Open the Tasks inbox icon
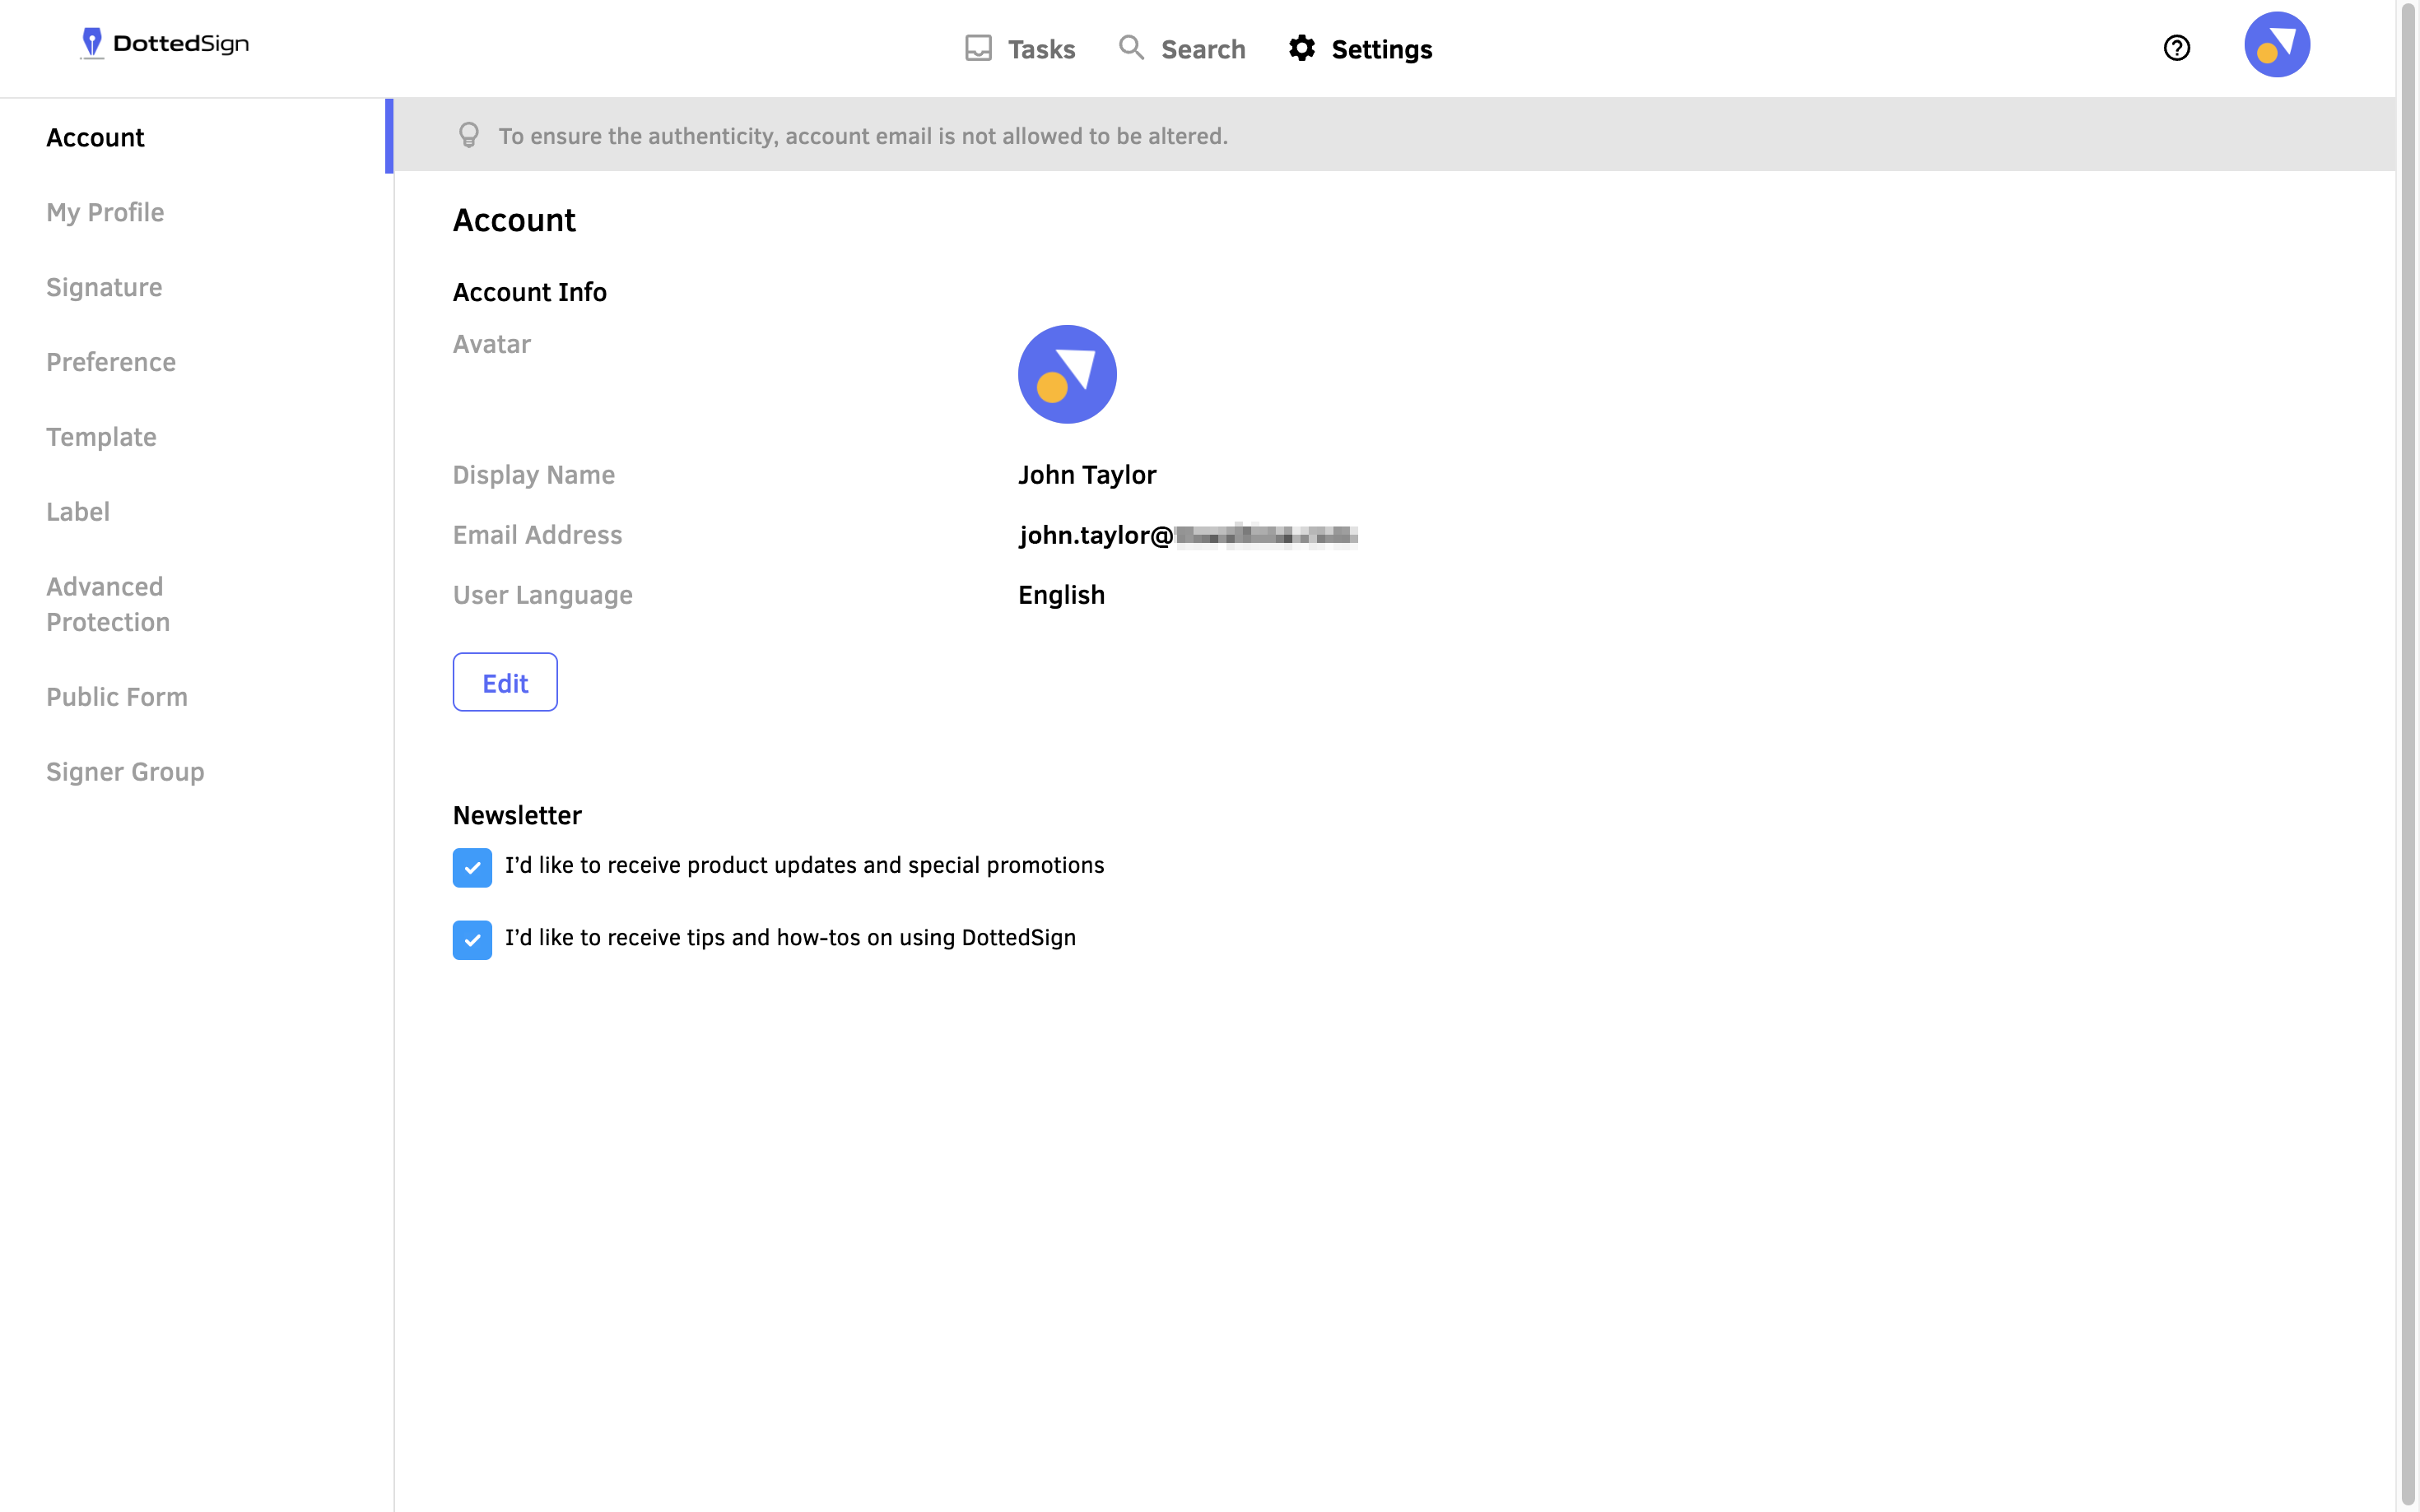The image size is (2420, 1512). (x=977, y=48)
